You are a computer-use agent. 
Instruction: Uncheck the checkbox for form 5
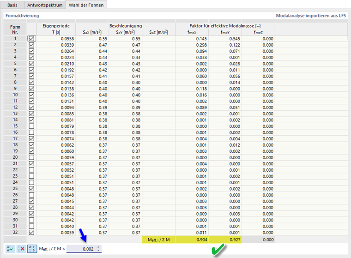pos(31,64)
